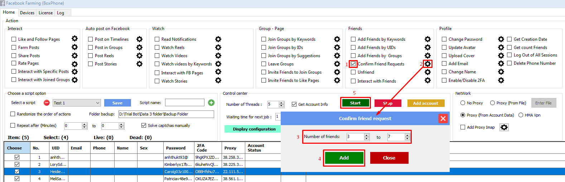
Task: Enable Randomize the order of actions
Action: pos(13,114)
